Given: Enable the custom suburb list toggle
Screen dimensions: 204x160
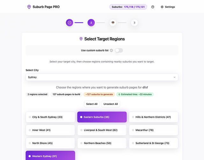Looking at the screenshot, I should point(119,50).
